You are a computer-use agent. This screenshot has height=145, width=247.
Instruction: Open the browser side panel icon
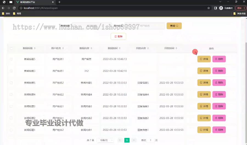coord(215,8)
